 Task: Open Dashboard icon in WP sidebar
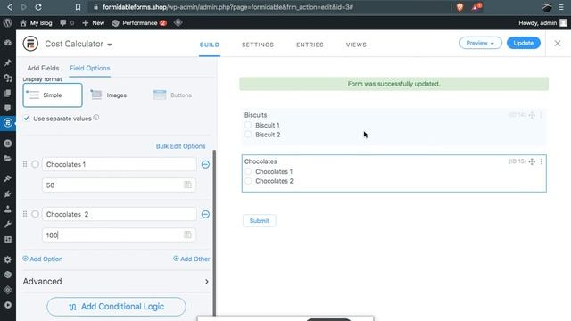tap(8, 43)
